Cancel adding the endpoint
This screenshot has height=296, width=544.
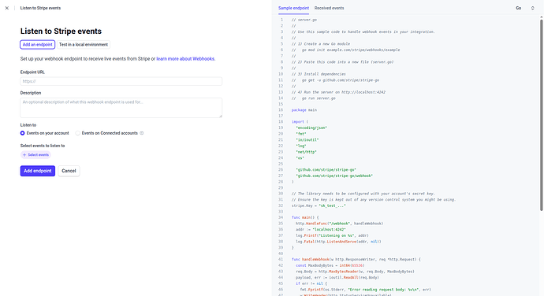(69, 171)
